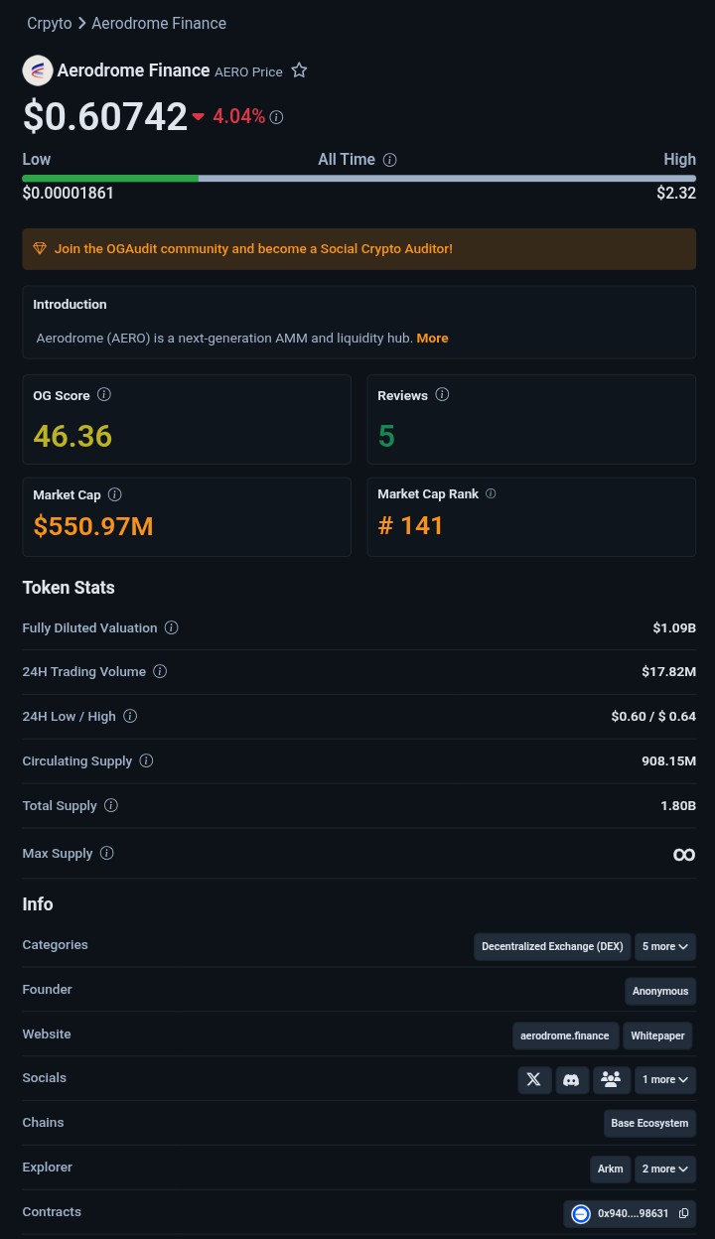This screenshot has height=1239, width=715.
Task: Click the community group social icon
Action: (x=611, y=1079)
